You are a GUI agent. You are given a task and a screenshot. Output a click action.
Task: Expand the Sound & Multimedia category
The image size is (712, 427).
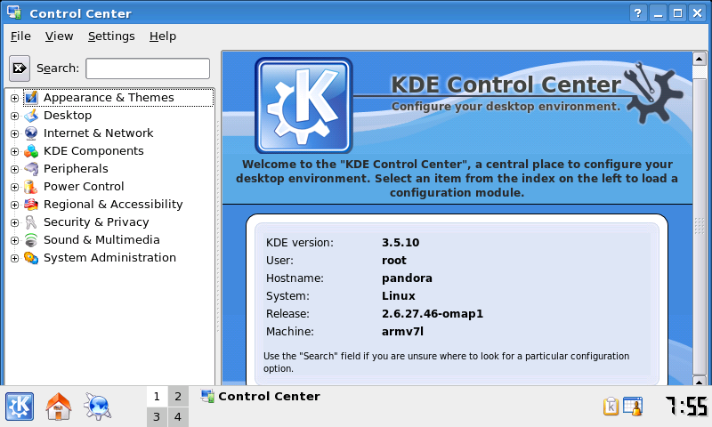click(x=14, y=240)
